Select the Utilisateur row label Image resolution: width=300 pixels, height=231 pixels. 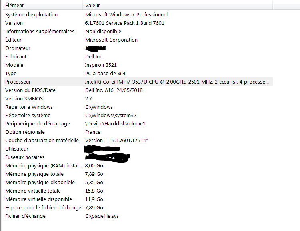(x=17, y=149)
